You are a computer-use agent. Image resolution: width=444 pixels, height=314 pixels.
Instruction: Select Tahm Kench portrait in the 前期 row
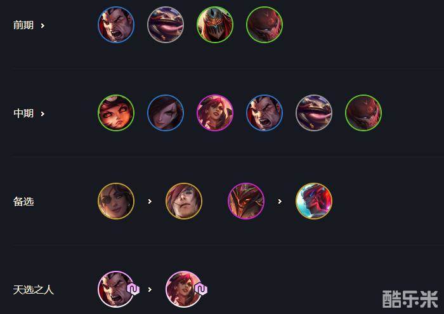[166, 25]
